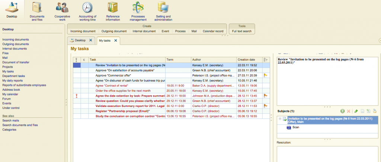Screen dimensions: 381x162
Task: Open Incoming documents in sidebar
Action: pos(16,39)
